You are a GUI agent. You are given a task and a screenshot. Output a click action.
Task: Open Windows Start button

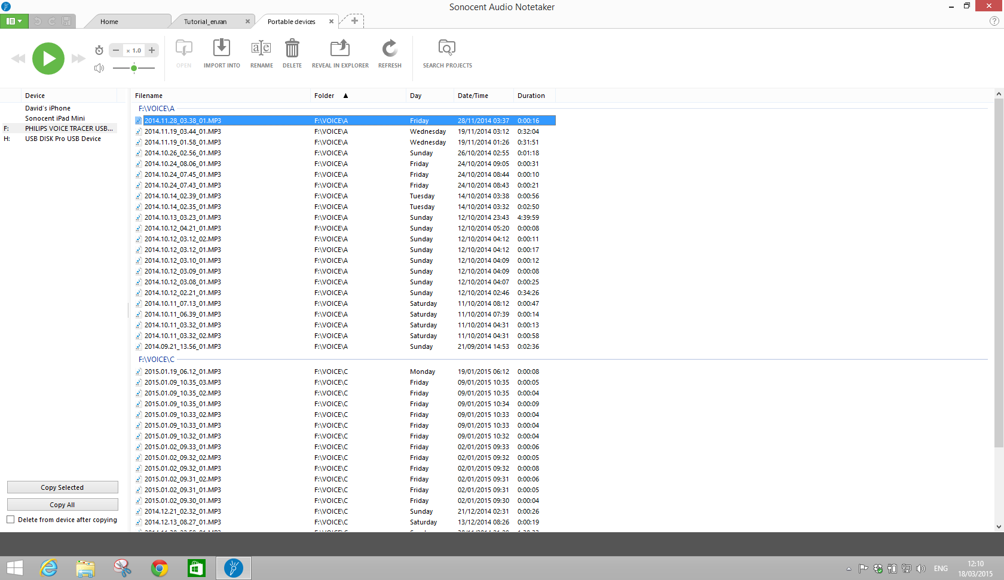tap(14, 568)
